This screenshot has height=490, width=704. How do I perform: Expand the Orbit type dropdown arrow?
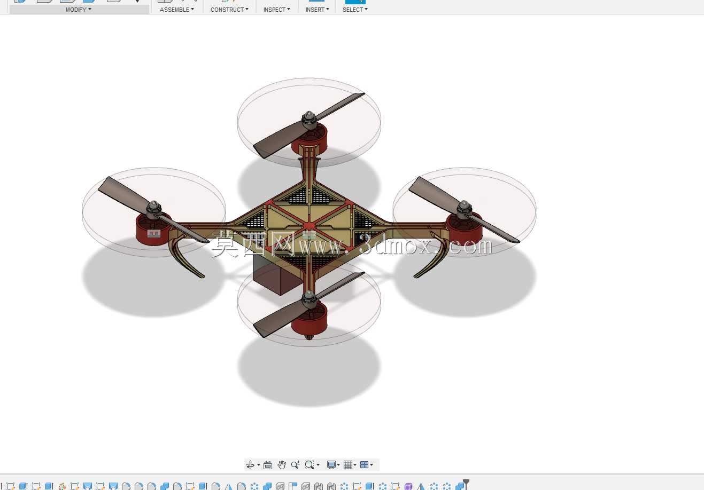(259, 465)
